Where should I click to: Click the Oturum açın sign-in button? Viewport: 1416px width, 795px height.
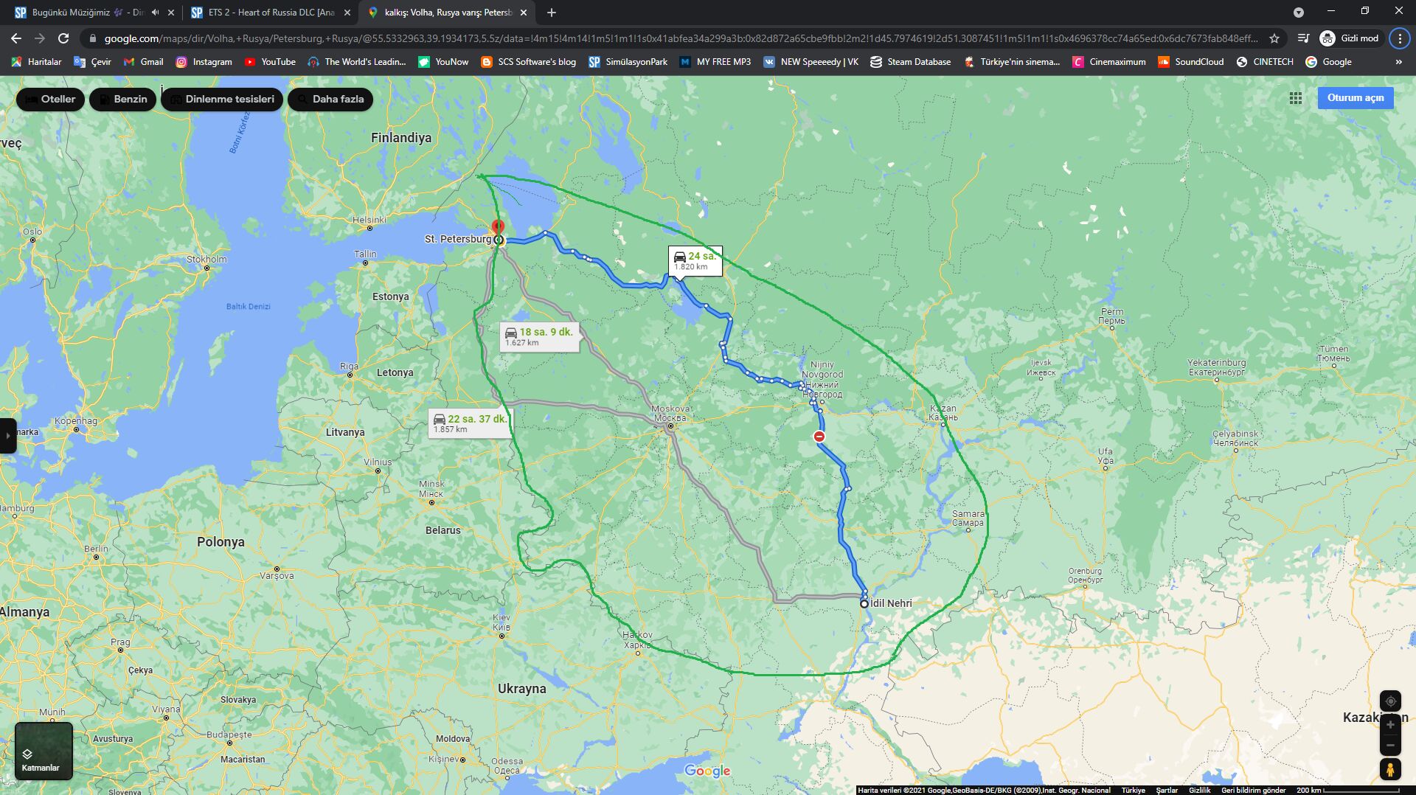tap(1355, 97)
